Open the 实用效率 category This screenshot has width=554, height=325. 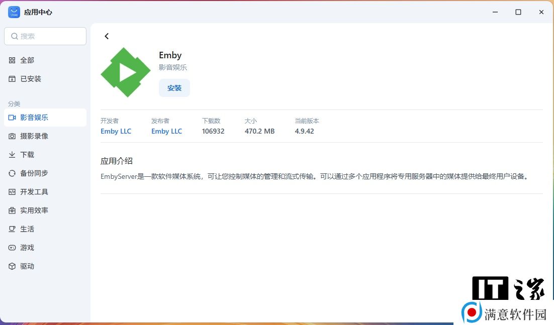34,210
